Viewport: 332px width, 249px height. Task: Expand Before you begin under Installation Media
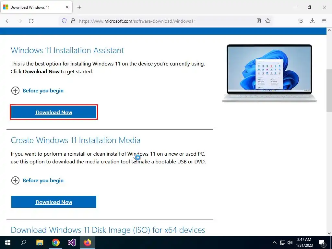pyautogui.click(x=37, y=181)
